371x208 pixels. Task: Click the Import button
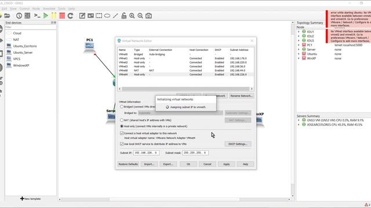tap(149, 164)
